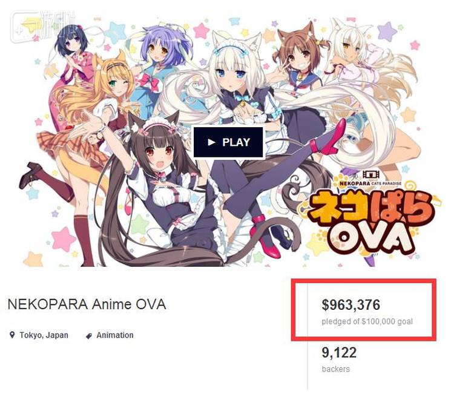Click the $963,376 pledged amount
The image size is (454, 394).
351,305
